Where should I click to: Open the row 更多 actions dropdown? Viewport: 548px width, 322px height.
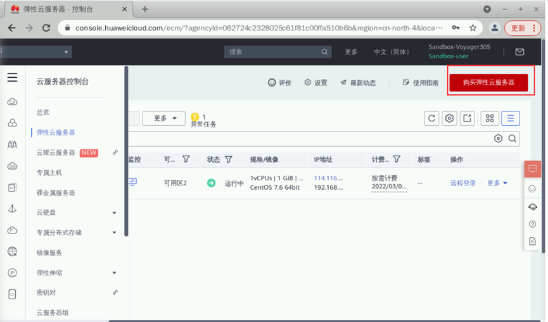(497, 183)
